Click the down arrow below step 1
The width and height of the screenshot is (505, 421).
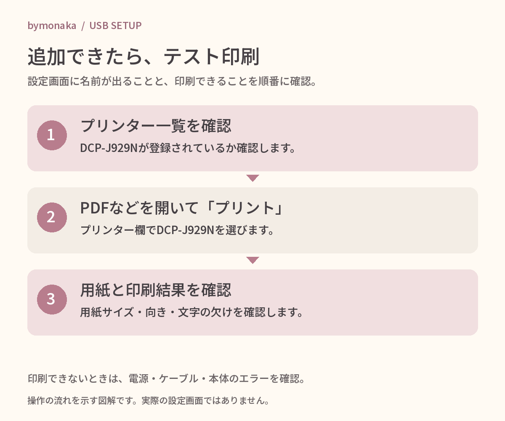point(252,178)
